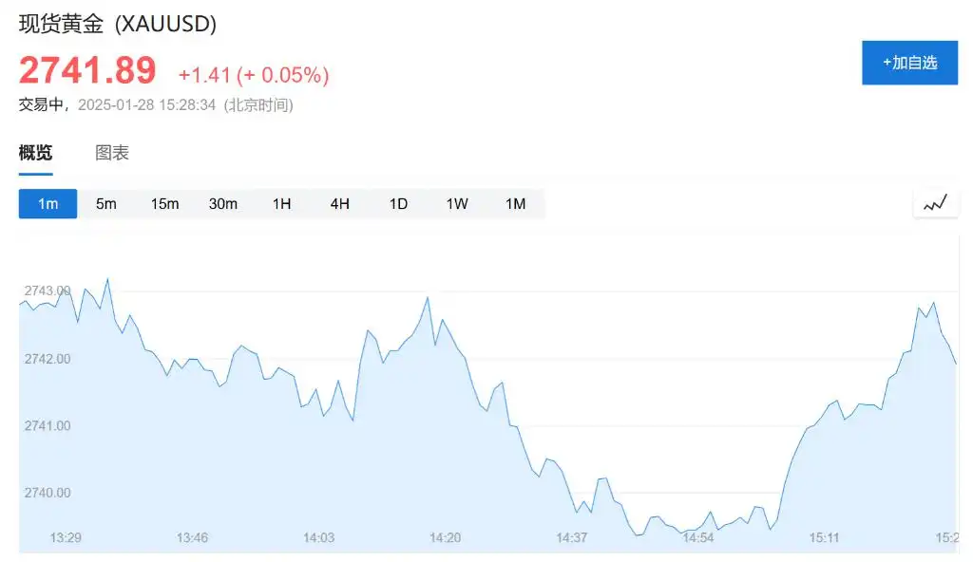This screenshot has width=973, height=562.
Task: Set chart period to 1W
Action: [457, 203]
